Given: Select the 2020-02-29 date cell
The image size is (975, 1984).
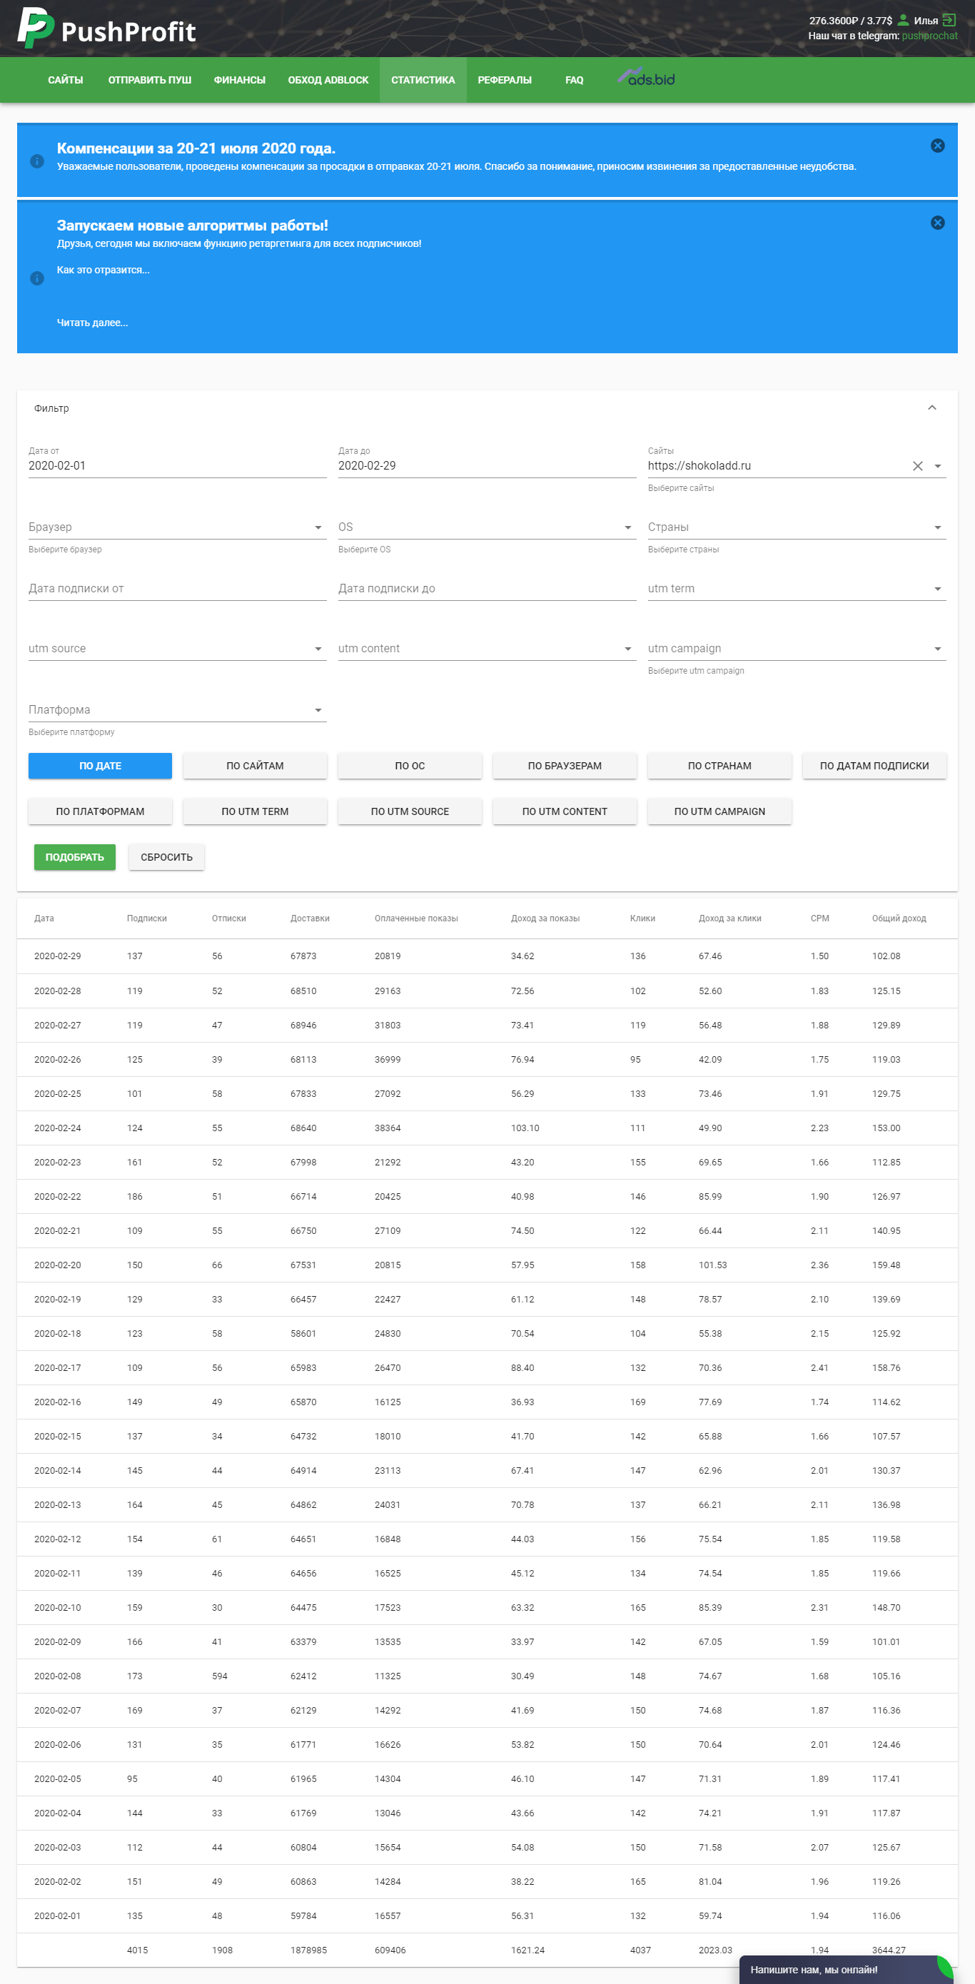Looking at the screenshot, I should (58, 956).
